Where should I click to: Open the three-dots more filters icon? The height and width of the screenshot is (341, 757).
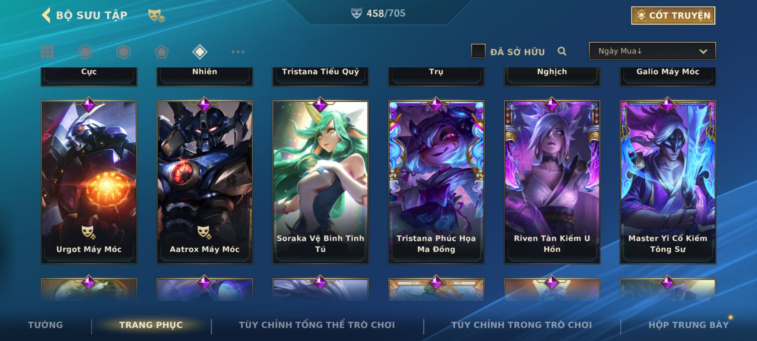click(238, 52)
